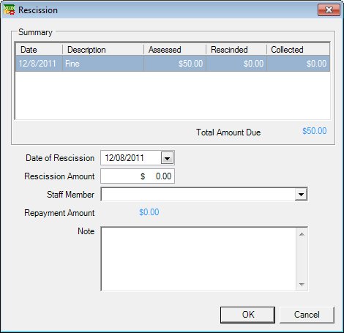
Task: Close the Rescission dialog window
Action: 329,10
